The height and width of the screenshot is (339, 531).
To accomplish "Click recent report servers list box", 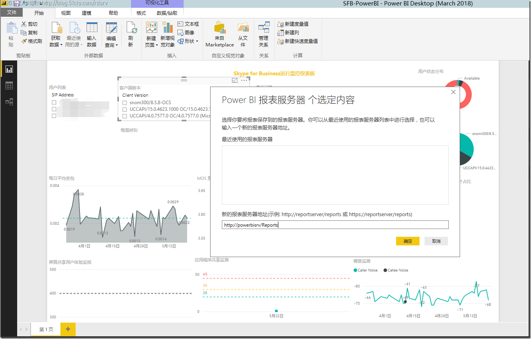I will pyautogui.click(x=335, y=175).
